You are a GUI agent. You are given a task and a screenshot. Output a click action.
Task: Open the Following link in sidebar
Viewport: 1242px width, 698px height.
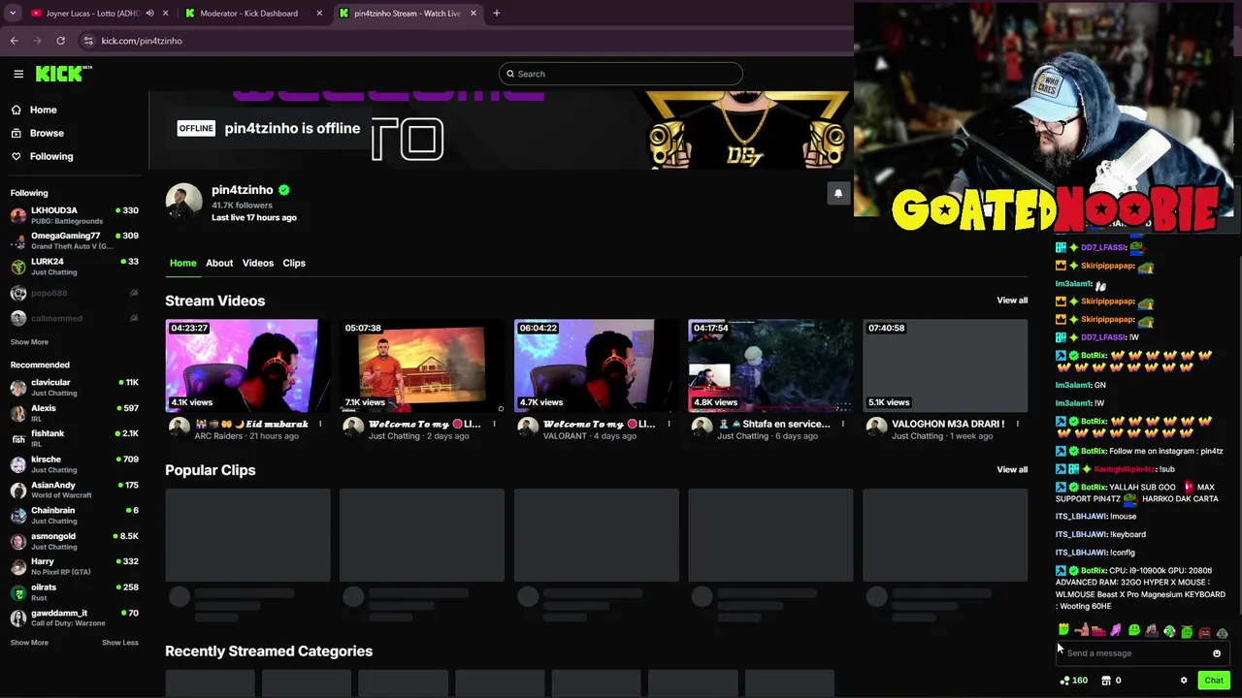point(51,156)
